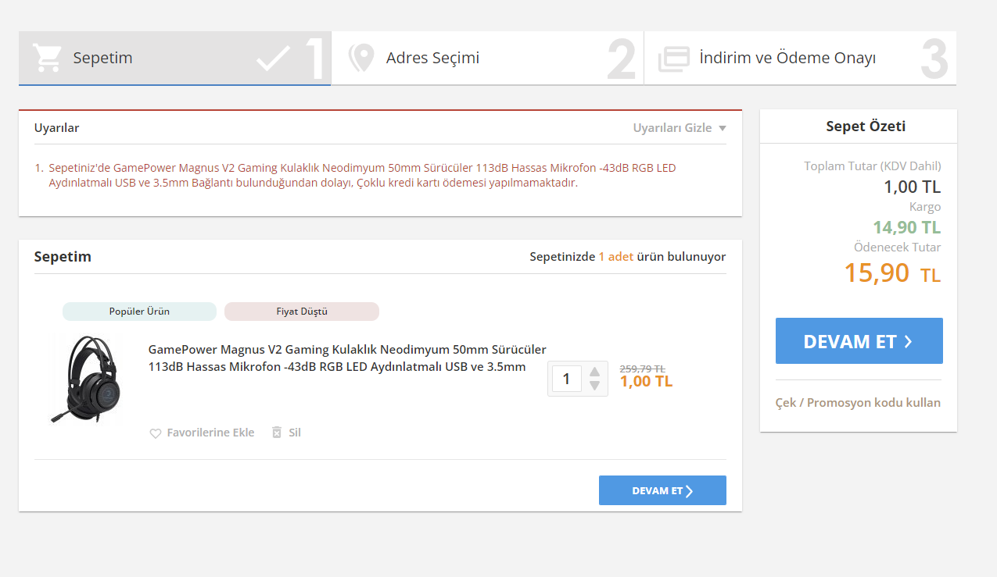Click the 15,90 TL Ödenecek Tutar amount
Viewport: 997px width, 577px height.
[x=892, y=273]
